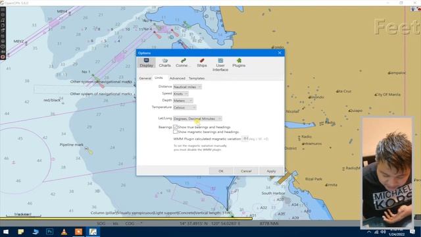Show hidden system tray icons
Image resolution: width=421 pixels, height=237 pixels.
click(x=369, y=232)
